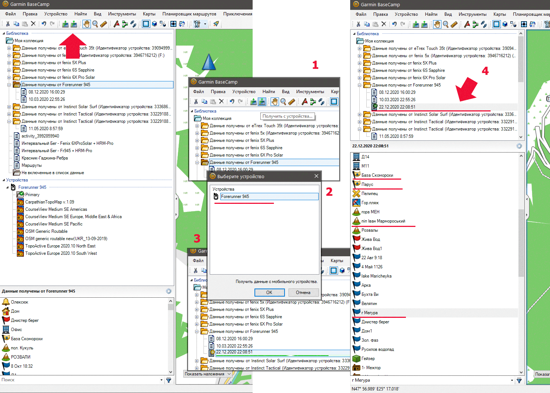Select the activity profile hiker icon

[x=197, y=24]
